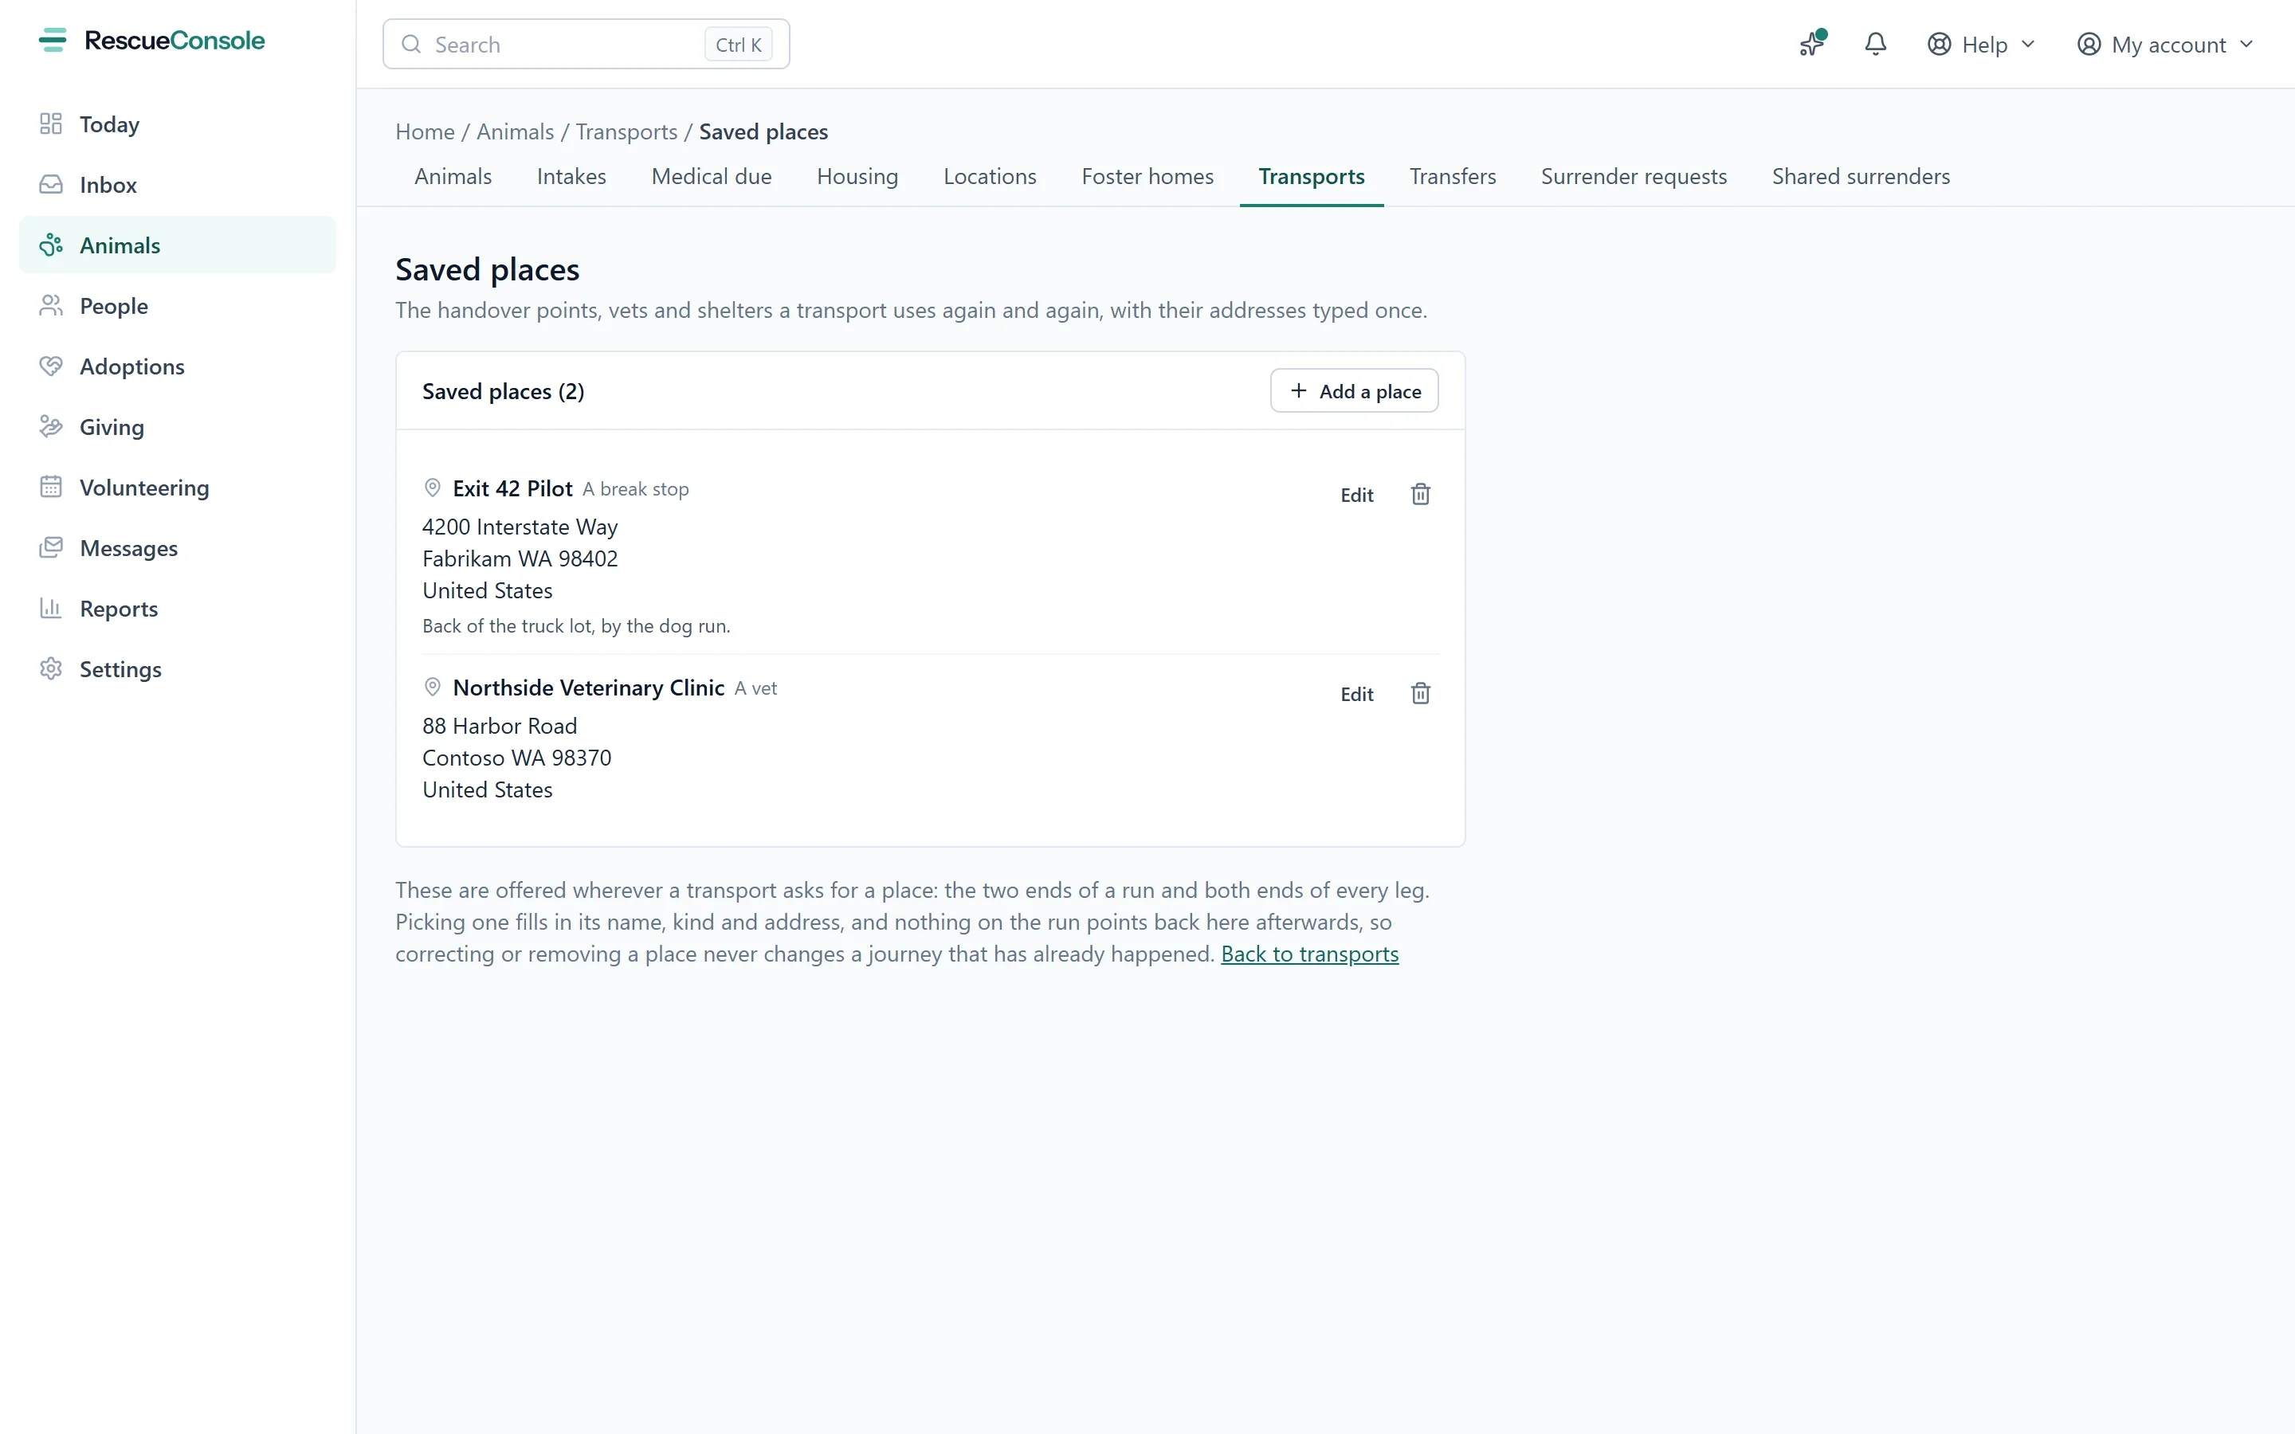Open Volunteering in the sidebar
The height and width of the screenshot is (1434, 2295).
tap(178, 488)
